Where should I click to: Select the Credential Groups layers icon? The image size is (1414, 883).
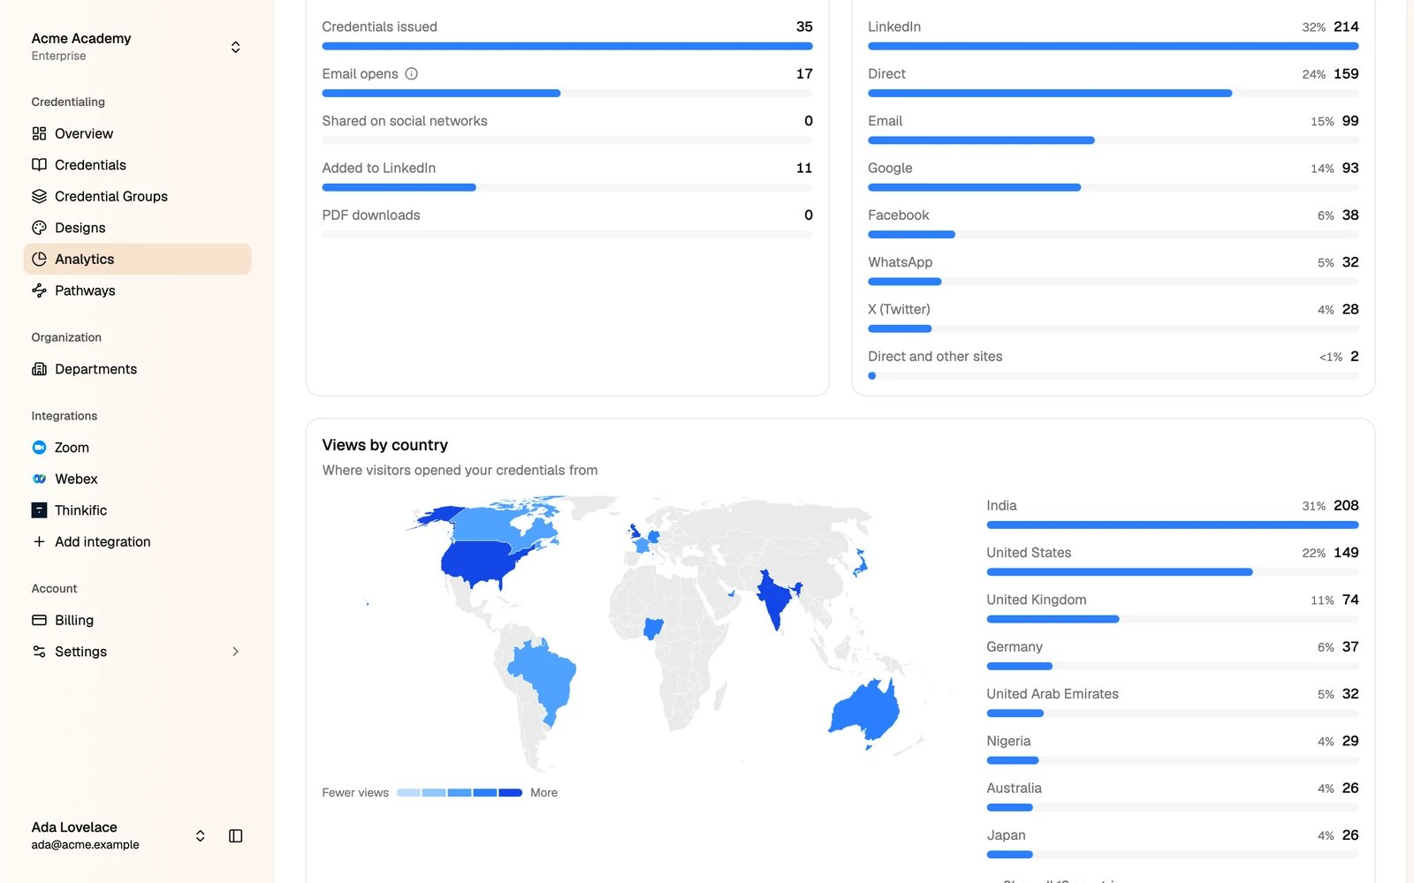click(39, 196)
